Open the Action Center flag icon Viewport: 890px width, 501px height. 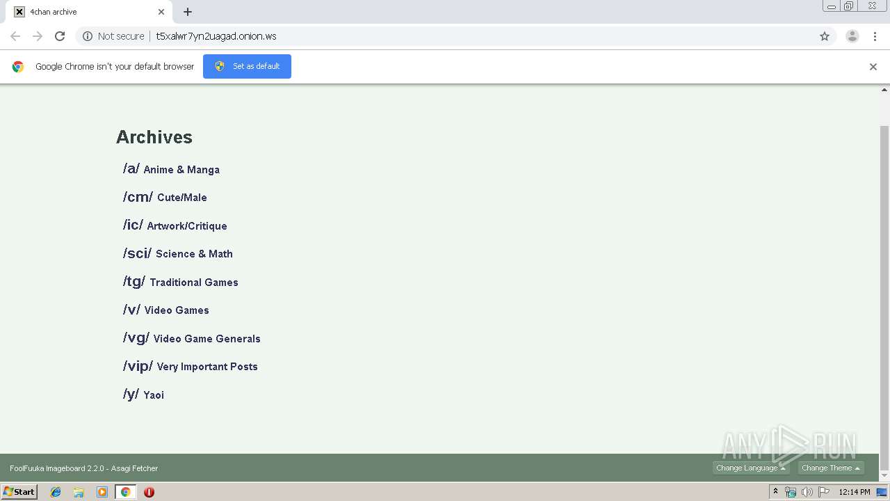(824, 492)
